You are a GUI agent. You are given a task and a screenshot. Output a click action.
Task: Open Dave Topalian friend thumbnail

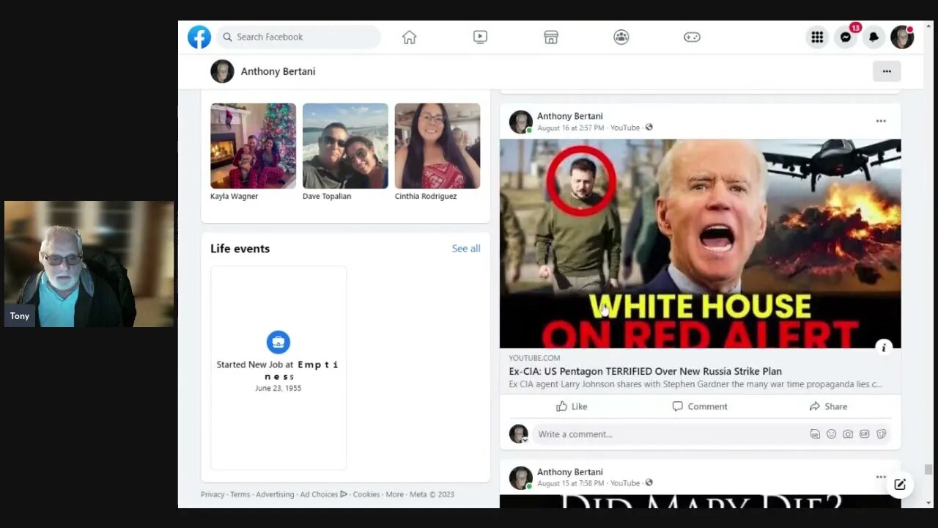[345, 146]
